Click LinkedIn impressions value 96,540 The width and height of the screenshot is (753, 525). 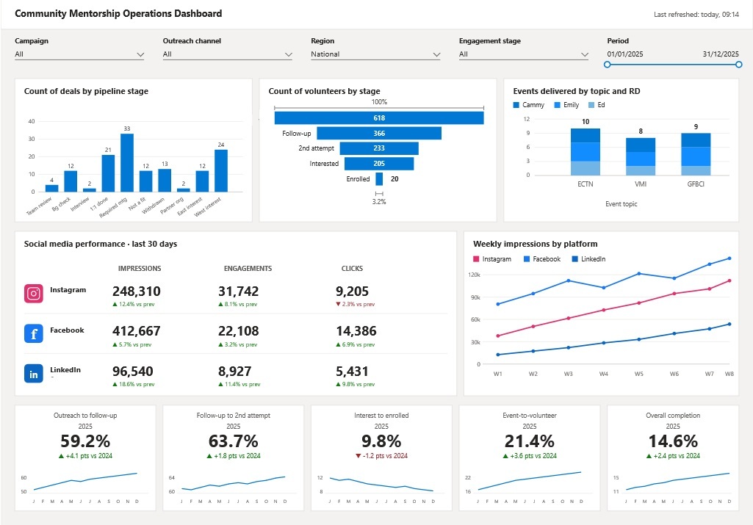132,372
